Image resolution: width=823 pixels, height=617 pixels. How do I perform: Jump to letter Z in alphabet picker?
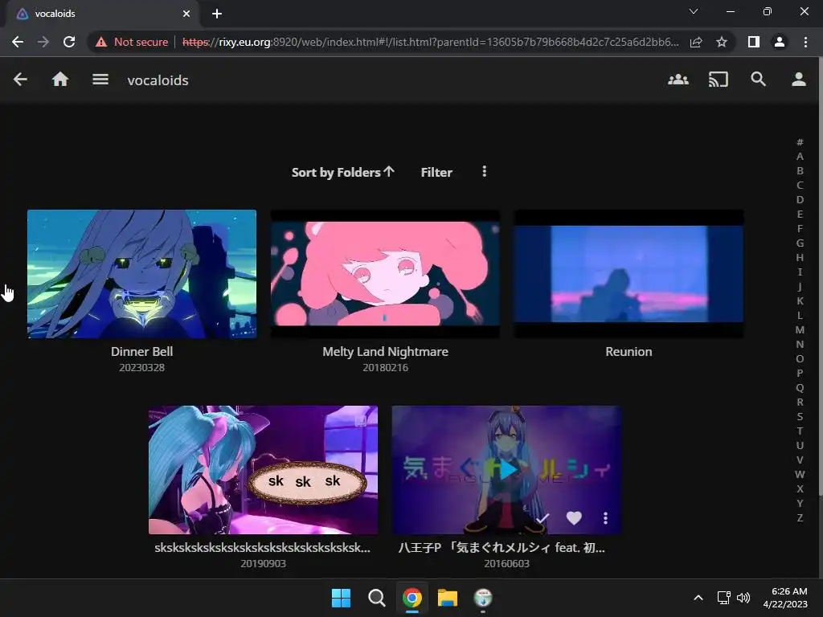pos(800,518)
